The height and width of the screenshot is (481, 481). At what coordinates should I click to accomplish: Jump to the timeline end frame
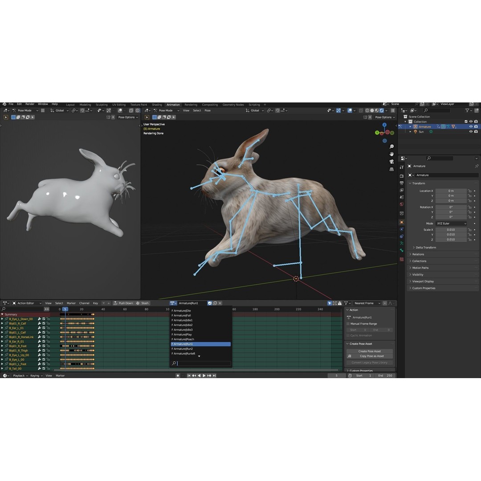214,375
